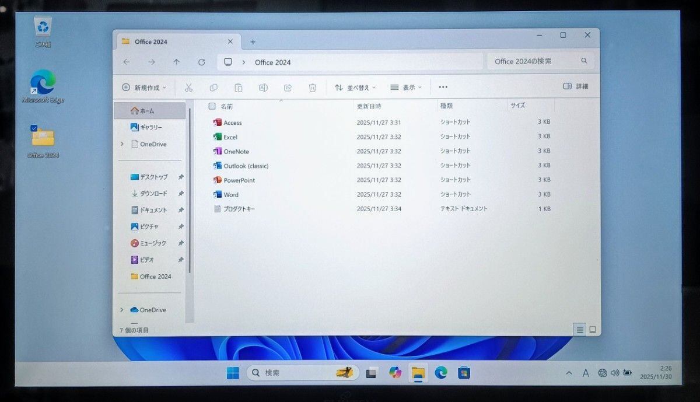
Task: Select ホーム in the navigation pane
Action: tap(149, 110)
